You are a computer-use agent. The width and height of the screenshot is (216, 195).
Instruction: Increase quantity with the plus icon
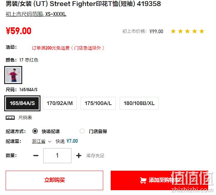click(x=79, y=156)
